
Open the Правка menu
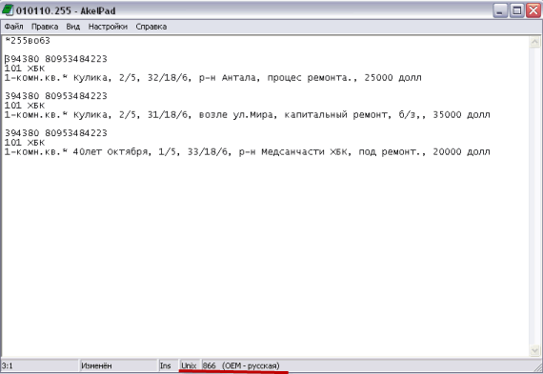pyautogui.click(x=45, y=27)
